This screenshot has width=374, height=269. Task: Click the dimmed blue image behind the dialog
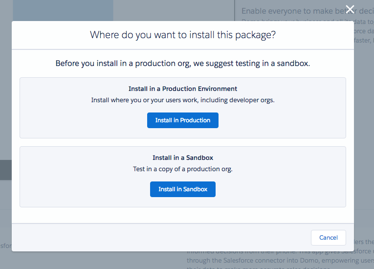click(x=64, y=10)
